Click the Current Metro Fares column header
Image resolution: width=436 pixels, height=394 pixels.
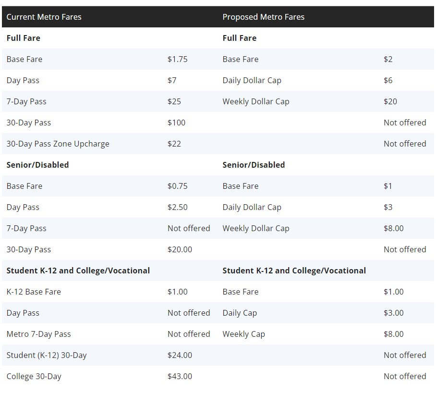(44, 17)
